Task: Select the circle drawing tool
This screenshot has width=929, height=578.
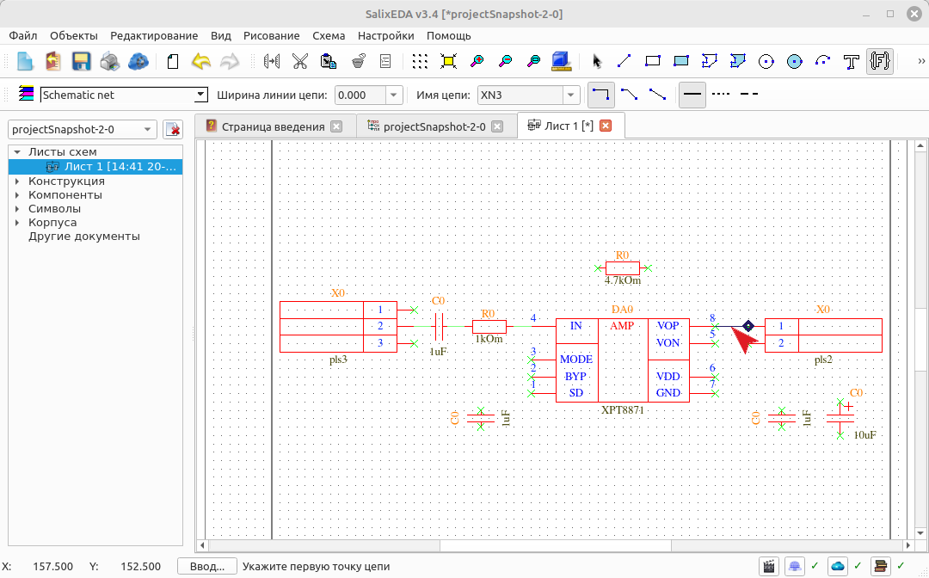Action: [766, 61]
